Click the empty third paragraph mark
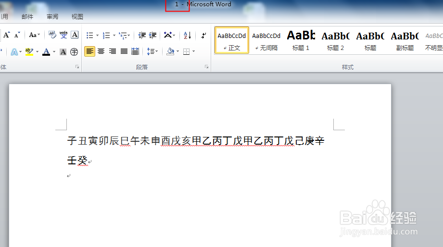This screenshot has width=443, height=247. pos(69,176)
